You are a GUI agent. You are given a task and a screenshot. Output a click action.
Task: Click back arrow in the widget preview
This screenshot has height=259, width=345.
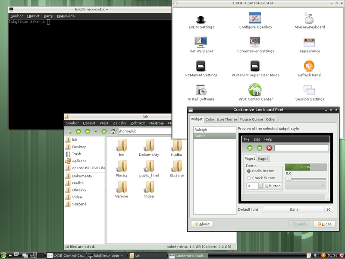pos(250,148)
